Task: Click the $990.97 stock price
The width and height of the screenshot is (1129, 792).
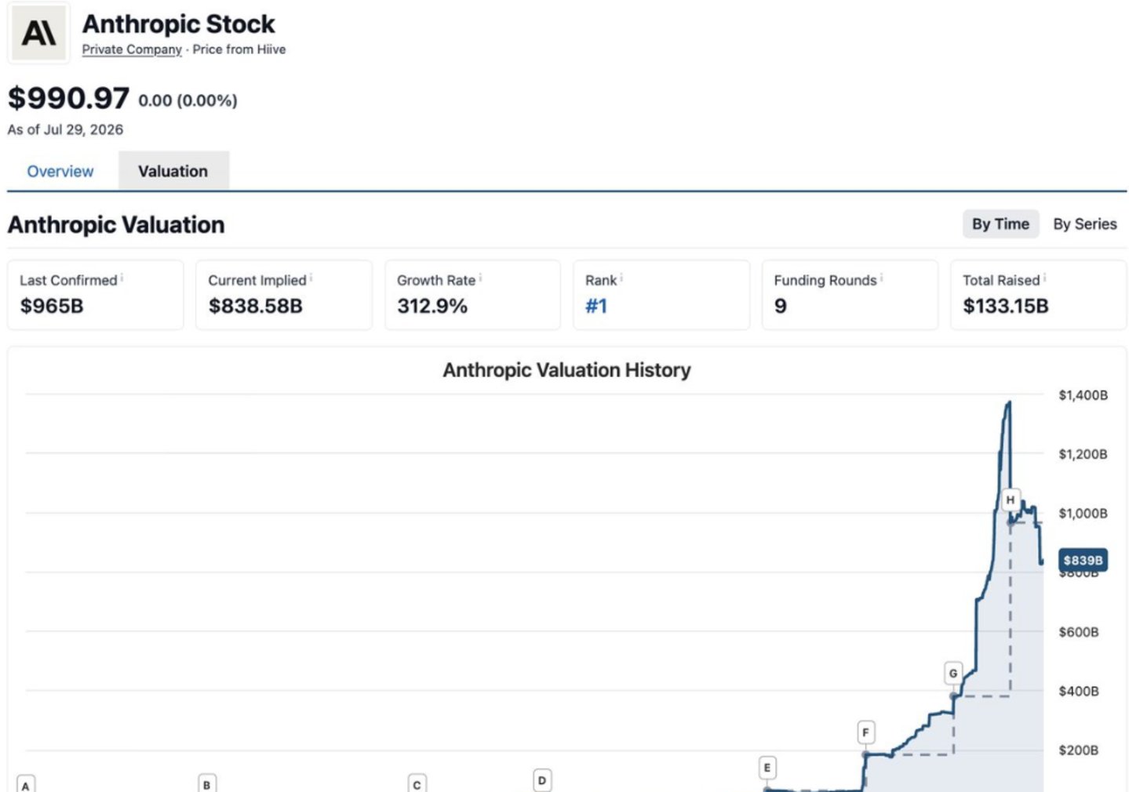Action: pyautogui.click(x=68, y=98)
